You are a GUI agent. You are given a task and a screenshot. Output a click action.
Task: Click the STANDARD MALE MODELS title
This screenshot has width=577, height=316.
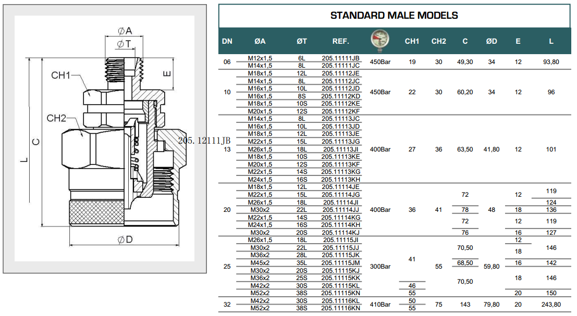[x=394, y=15]
